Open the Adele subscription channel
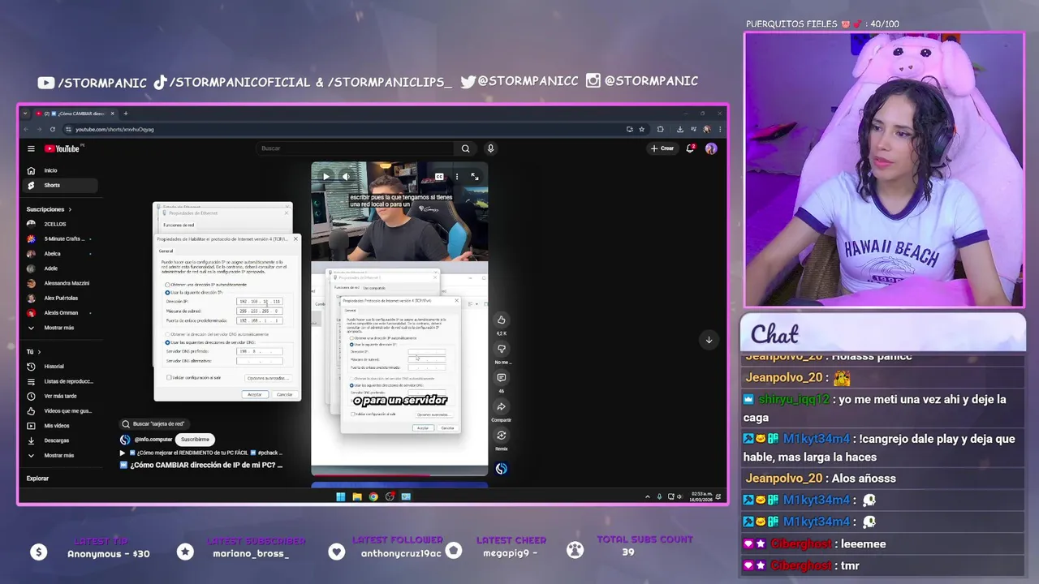Image resolution: width=1039 pixels, height=584 pixels. pyautogui.click(x=62, y=268)
